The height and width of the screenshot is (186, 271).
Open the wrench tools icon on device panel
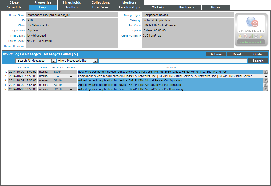click(261, 36)
